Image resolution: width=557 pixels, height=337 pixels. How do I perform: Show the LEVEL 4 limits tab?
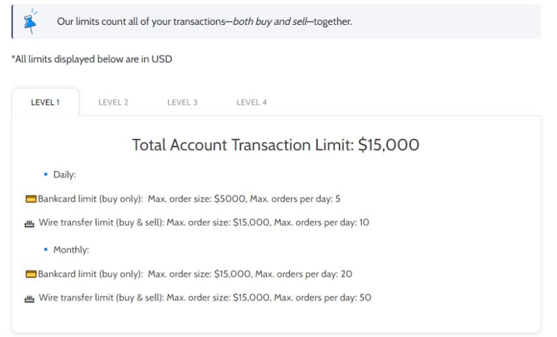pyautogui.click(x=252, y=103)
